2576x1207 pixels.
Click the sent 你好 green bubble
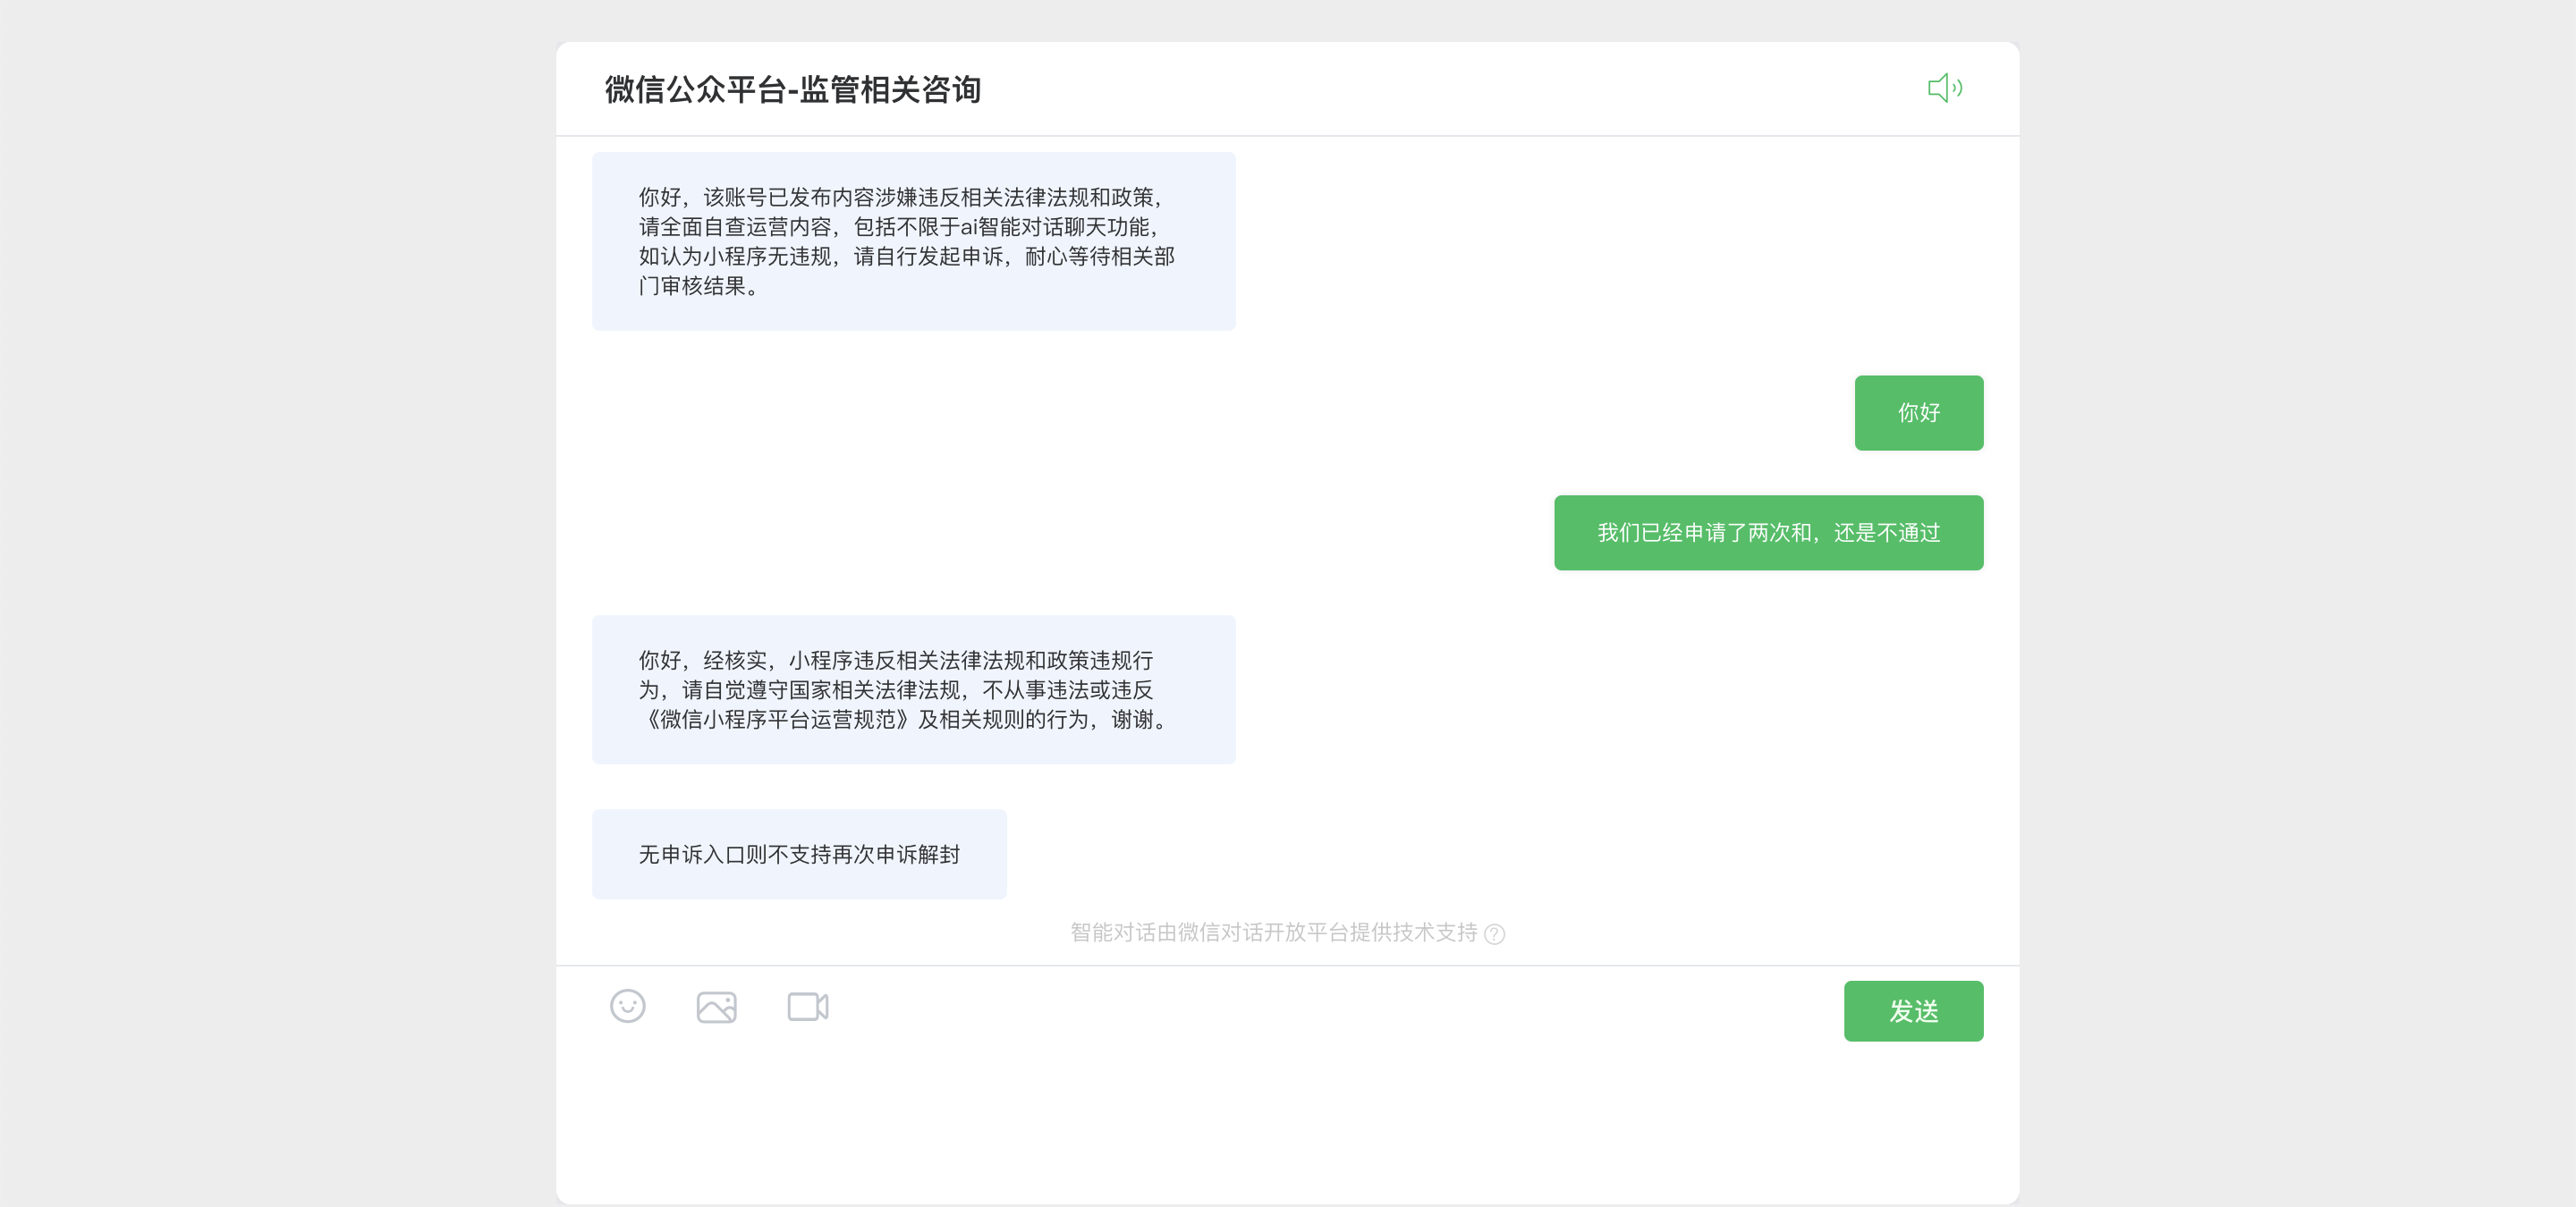click(1918, 413)
